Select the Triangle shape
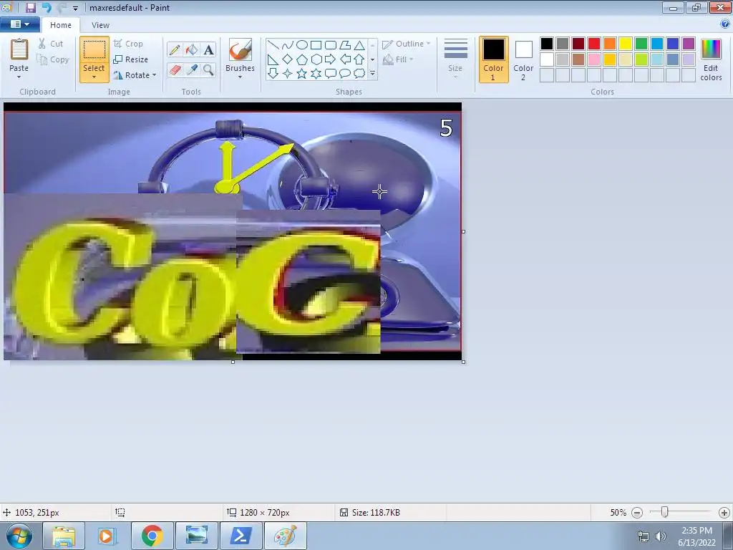 click(x=359, y=45)
